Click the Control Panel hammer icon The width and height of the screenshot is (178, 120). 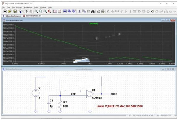[x=21, y=11]
